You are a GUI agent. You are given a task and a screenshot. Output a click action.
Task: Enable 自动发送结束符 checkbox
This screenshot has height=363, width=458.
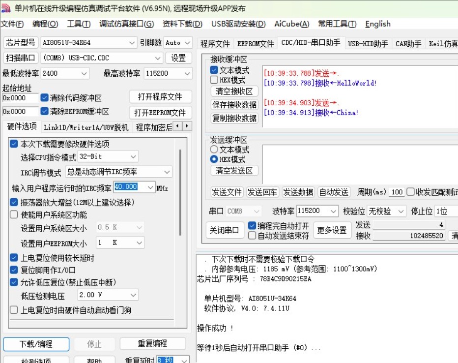pos(252,235)
